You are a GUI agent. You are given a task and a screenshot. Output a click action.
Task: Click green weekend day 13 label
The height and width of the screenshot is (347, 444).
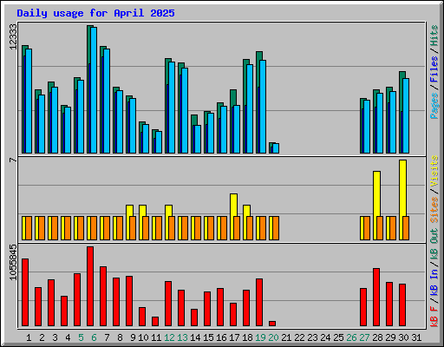click(x=182, y=337)
